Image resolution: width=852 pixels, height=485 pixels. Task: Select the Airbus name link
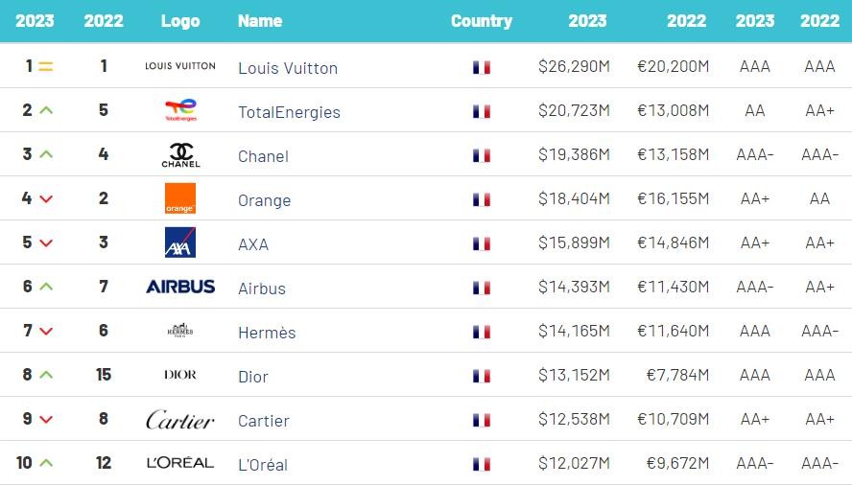point(262,289)
